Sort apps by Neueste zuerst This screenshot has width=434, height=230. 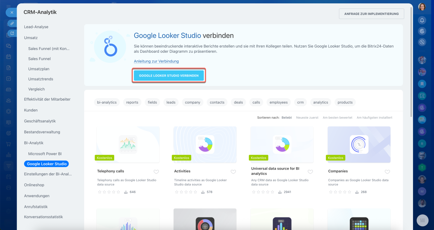tap(307, 118)
